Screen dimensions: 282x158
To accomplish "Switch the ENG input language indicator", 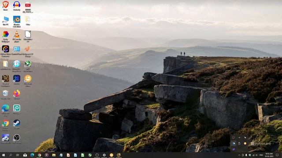I will pos(261,155).
